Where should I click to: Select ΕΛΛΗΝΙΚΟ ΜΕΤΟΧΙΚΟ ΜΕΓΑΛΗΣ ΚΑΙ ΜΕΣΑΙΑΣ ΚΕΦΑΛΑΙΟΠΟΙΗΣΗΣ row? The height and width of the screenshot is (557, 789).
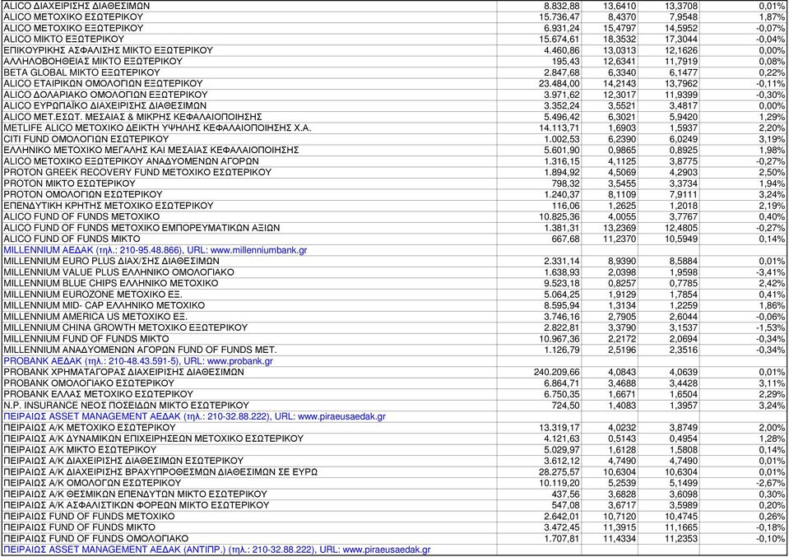(x=395, y=150)
